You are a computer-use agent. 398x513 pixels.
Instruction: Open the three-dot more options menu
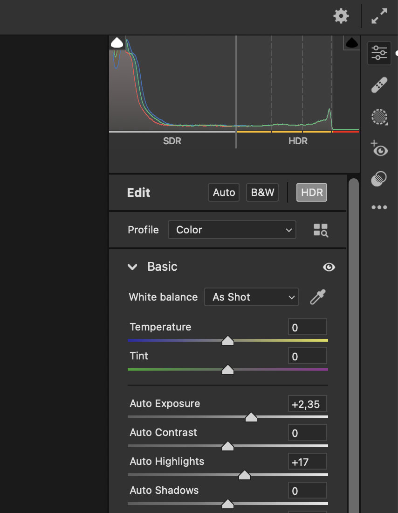pyautogui.click(x=379, y=207)
